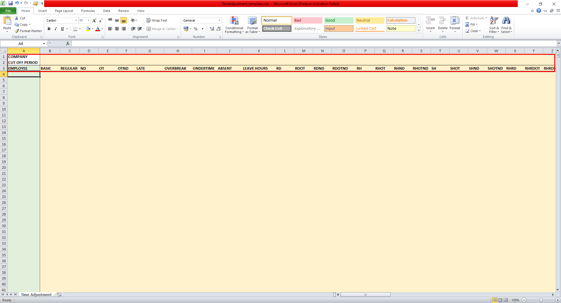Image resolution: width=561 pixels, height=303 pixels.
Task: Switch to the Formulas tab
Action: 88,11
